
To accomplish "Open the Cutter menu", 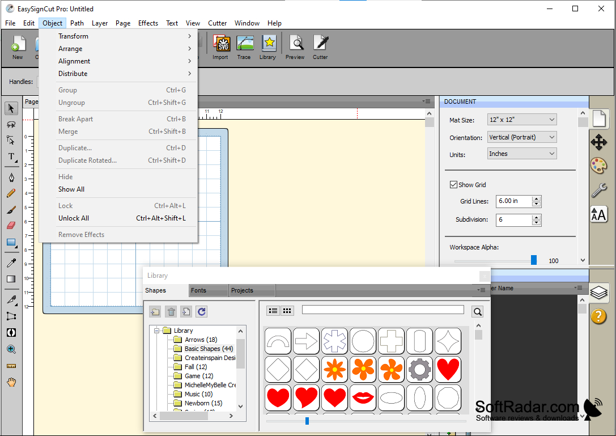I will (217, 23).
